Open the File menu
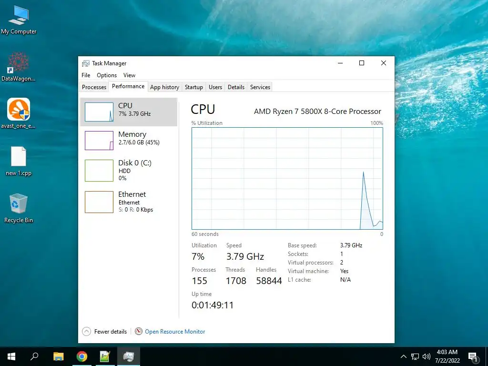 tap(86, 75)
